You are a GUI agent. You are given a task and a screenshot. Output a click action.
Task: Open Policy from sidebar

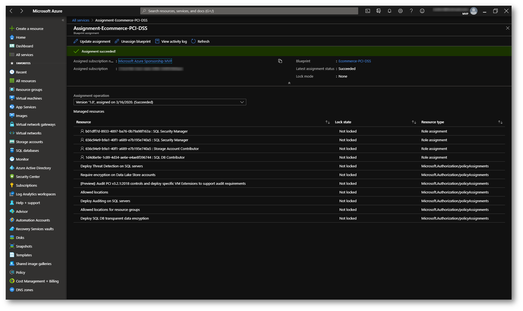pyautogui.click(x=17, y=272)
